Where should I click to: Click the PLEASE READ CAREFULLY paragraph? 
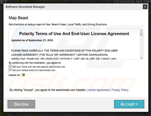click(x=64, y=55)
